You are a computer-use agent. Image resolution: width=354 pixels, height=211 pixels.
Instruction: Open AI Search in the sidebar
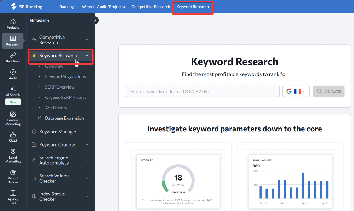click(13, 91)
